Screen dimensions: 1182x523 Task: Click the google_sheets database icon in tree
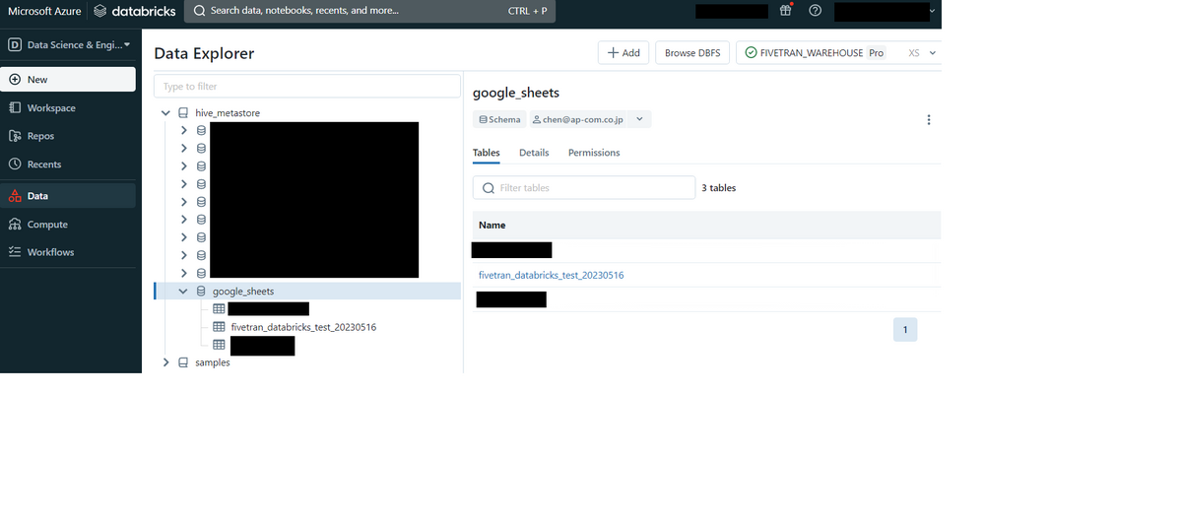pyautogui.click(x=201, y=292)
